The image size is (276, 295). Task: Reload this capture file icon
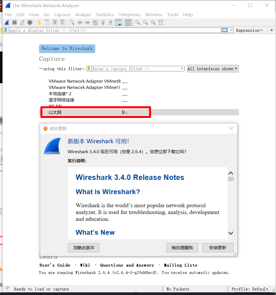[x=63, y=22]
